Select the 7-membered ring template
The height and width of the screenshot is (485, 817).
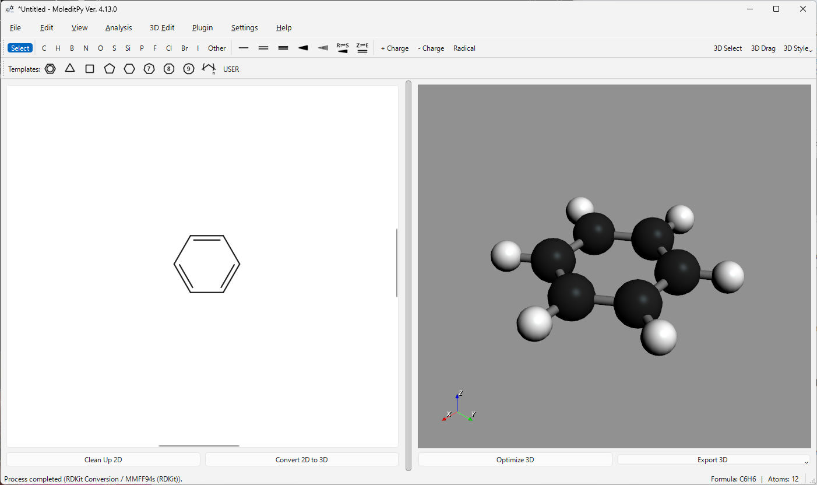click(149, 69)
